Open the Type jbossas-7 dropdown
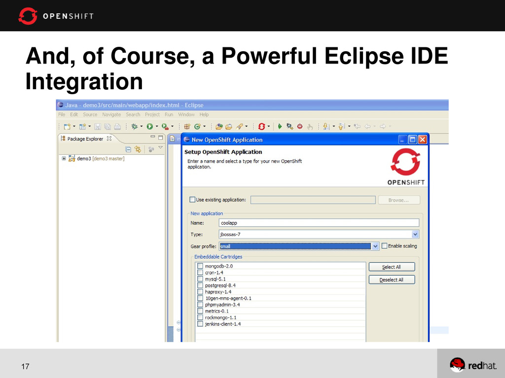505x378 pixels. [415, 235]
